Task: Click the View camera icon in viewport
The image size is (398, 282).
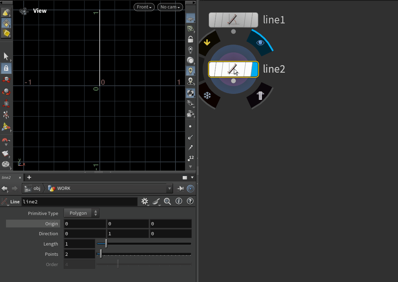Action: (x=24, y=11)
